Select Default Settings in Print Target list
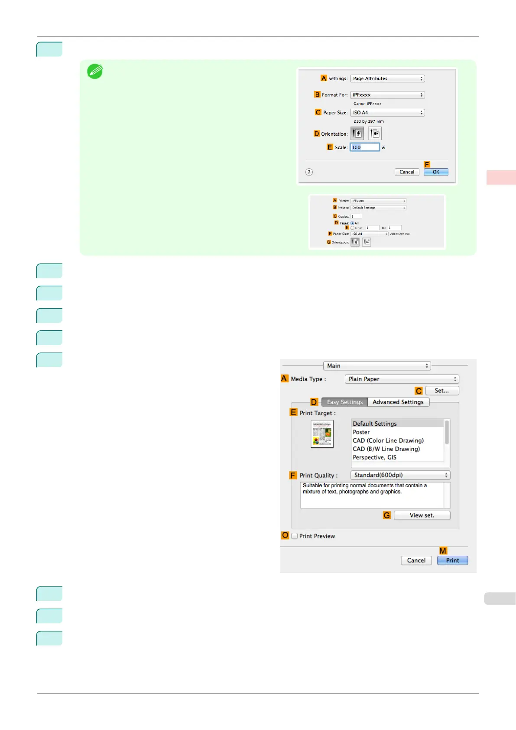Viewport: 516px width, 730px height. tap(398, 424)
